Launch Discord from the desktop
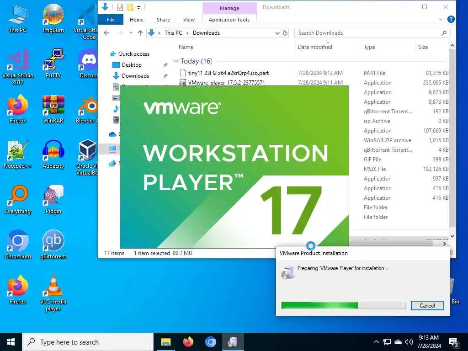468x351 pixels. click(88, 64)
